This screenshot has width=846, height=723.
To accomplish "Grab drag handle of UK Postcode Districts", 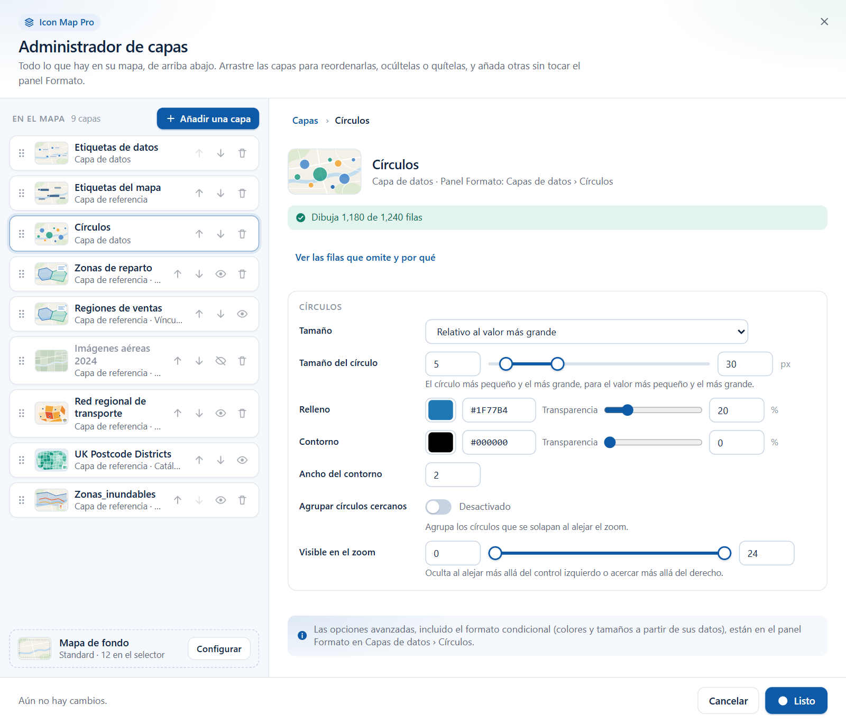I will pyautogui.click(x=22, y=460).
